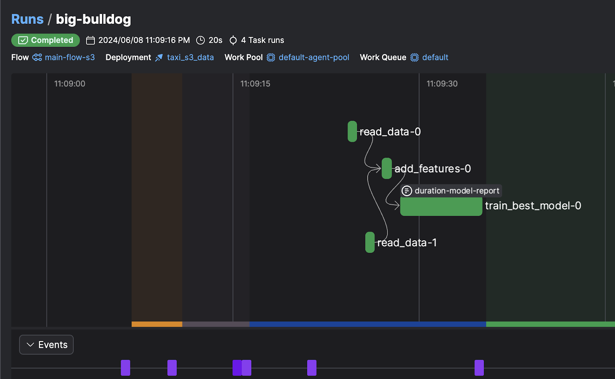Click the blue running state segment
This screenshot has height=379, width=615.
coord(368,324)
